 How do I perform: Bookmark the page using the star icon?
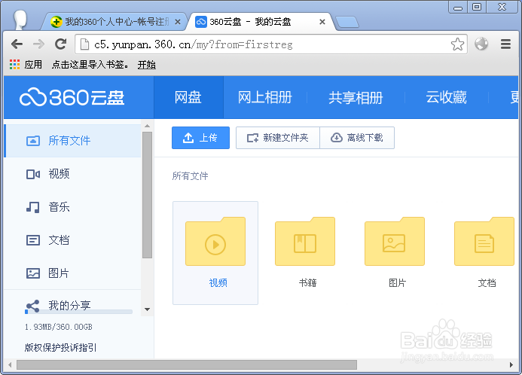[457, 44]
